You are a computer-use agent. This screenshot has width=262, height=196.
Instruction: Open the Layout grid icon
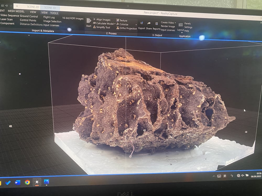pyautogui.click(x=181, y=25)
